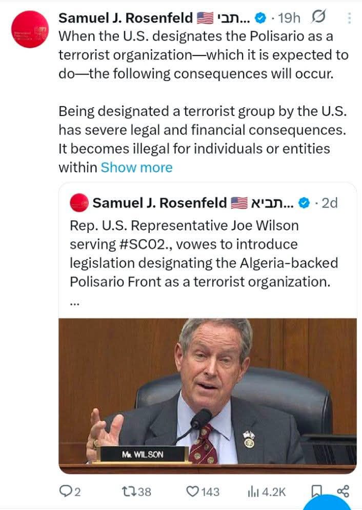Click verified badge on the main post author

pos(260,18)
